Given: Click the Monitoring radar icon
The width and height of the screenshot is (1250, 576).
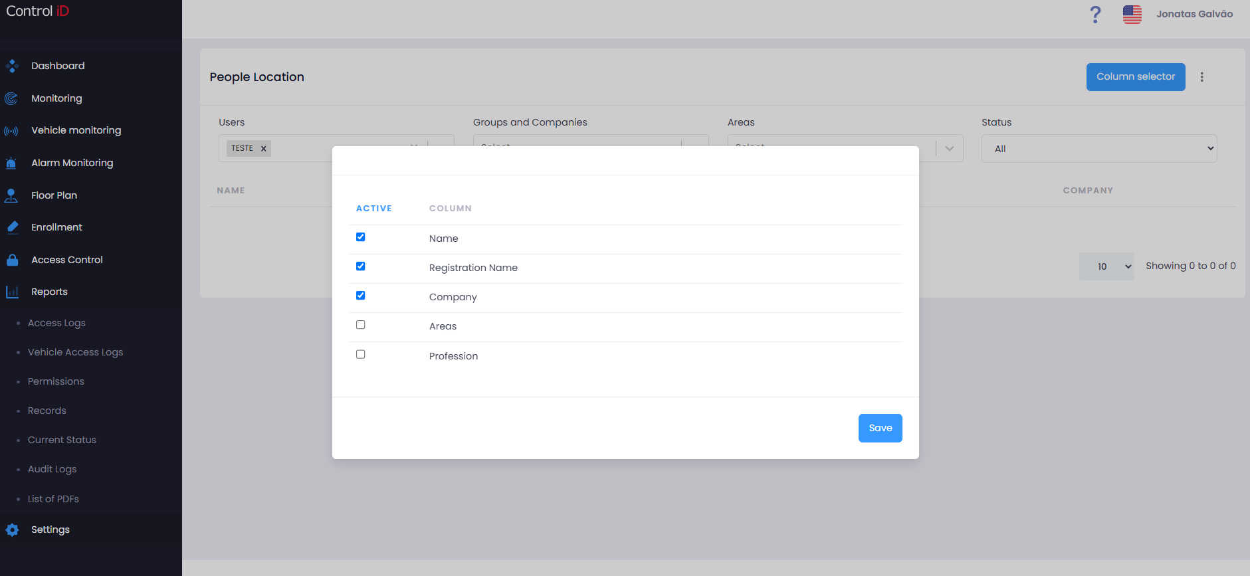Looking at the screenshot, I should (11, 98).
